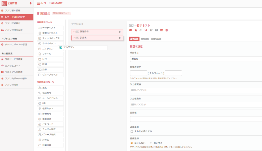Click the star icon in the field toolbar

(x=136, y=30)
